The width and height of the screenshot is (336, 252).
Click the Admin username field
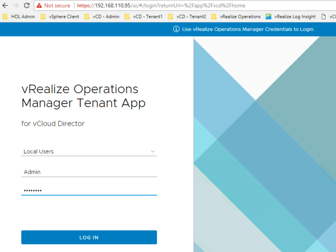[x=89, y=172]
